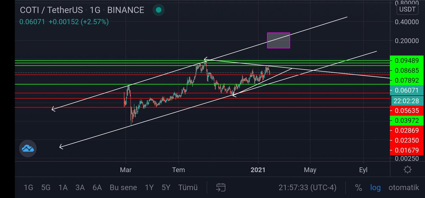Open chart settings gear icon
Viewport: 425px width, 198px height.
(x=407, y=170)
